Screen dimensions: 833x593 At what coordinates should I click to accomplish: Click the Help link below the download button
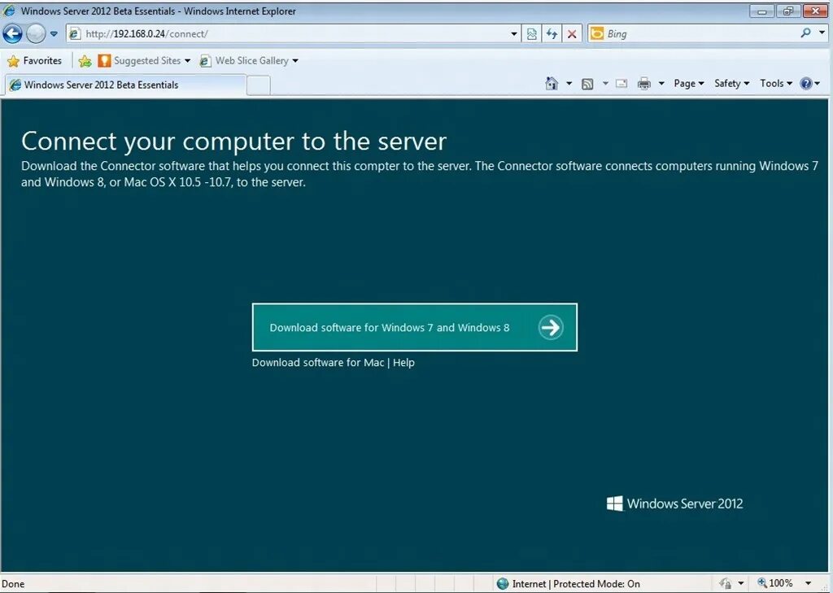[x=403, y=363]
